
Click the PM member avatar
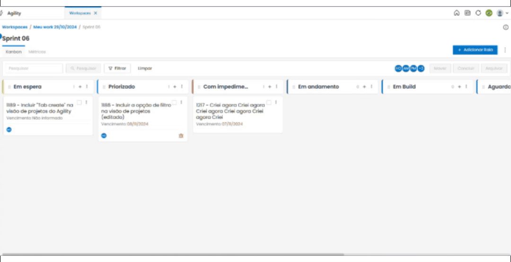click(413, 69)
